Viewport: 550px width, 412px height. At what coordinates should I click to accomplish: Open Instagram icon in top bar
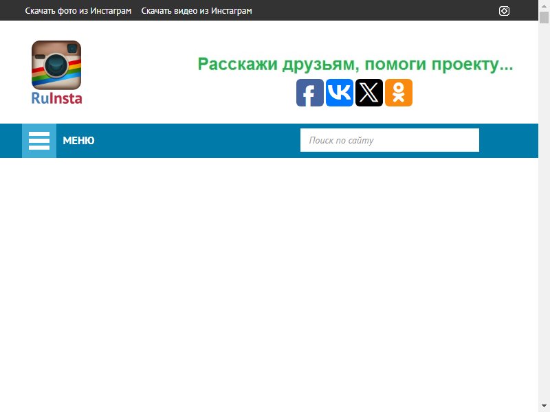tap(504, 11)
